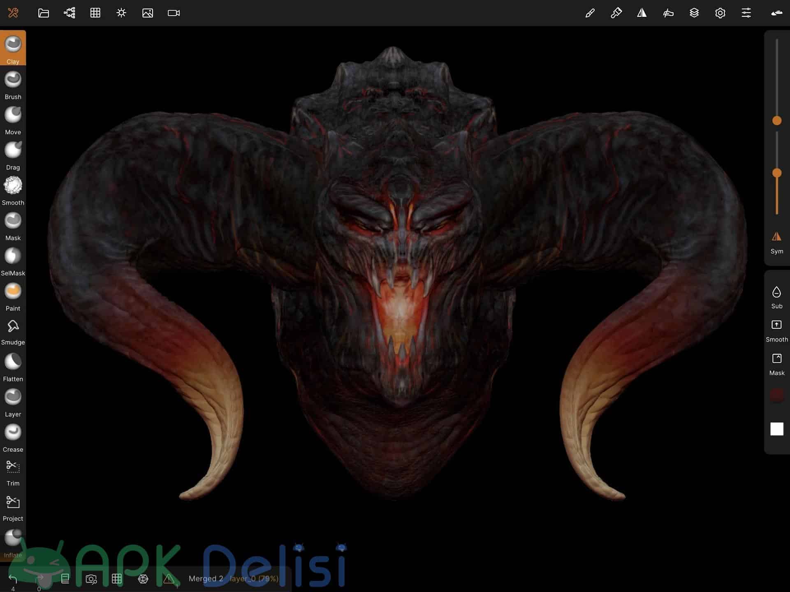The width and height of the screenshot is (790, 592).
Task: Select the Move tool
Action: click(x=13, y=120)
